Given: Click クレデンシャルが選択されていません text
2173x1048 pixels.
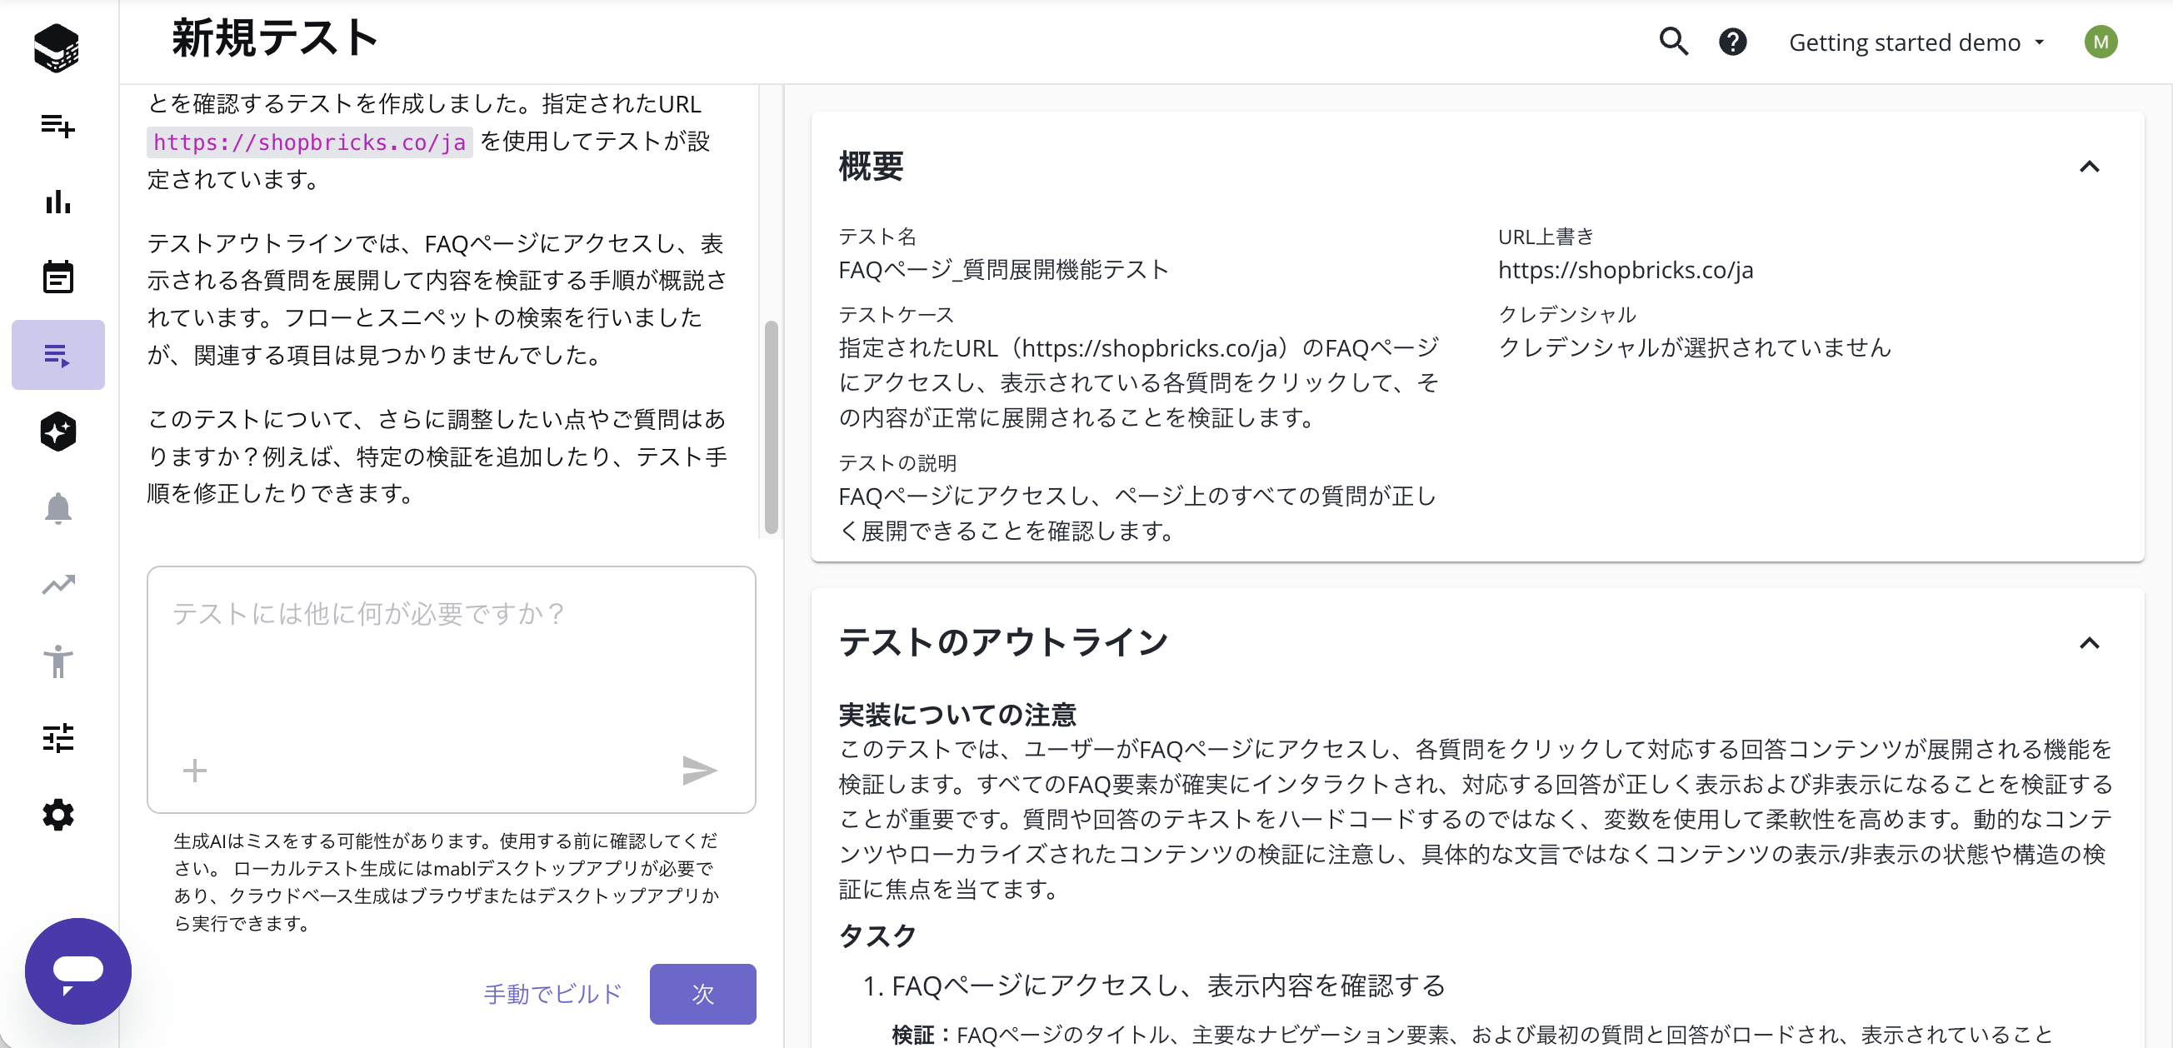Looking at the screenshot, I should pyautogui.click(x=1695, y=347).
